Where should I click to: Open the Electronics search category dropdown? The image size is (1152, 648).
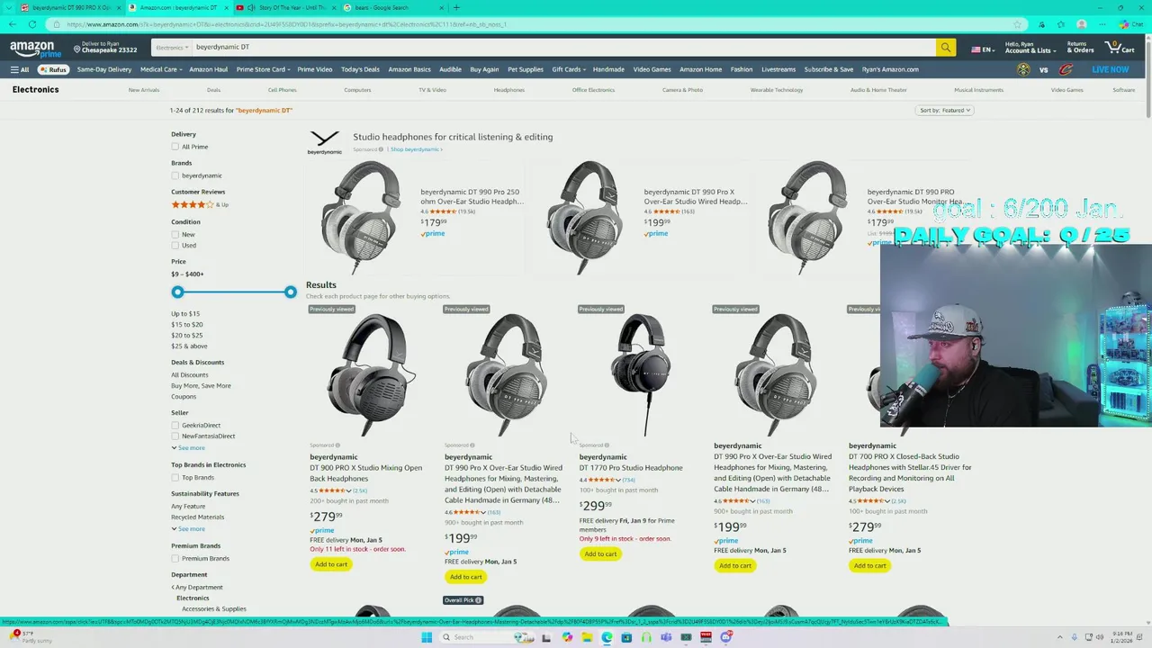[x=172, y=47]
